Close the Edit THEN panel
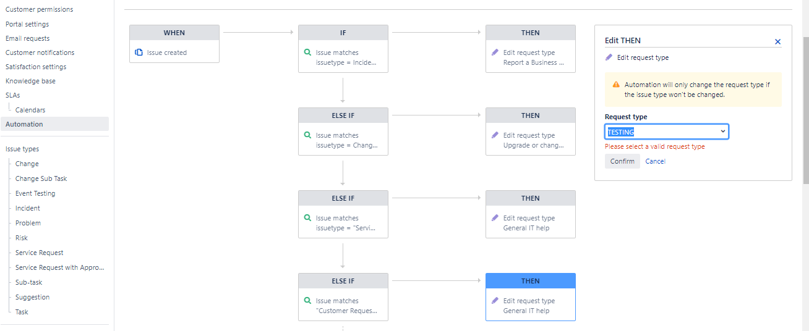 (777, 41)
